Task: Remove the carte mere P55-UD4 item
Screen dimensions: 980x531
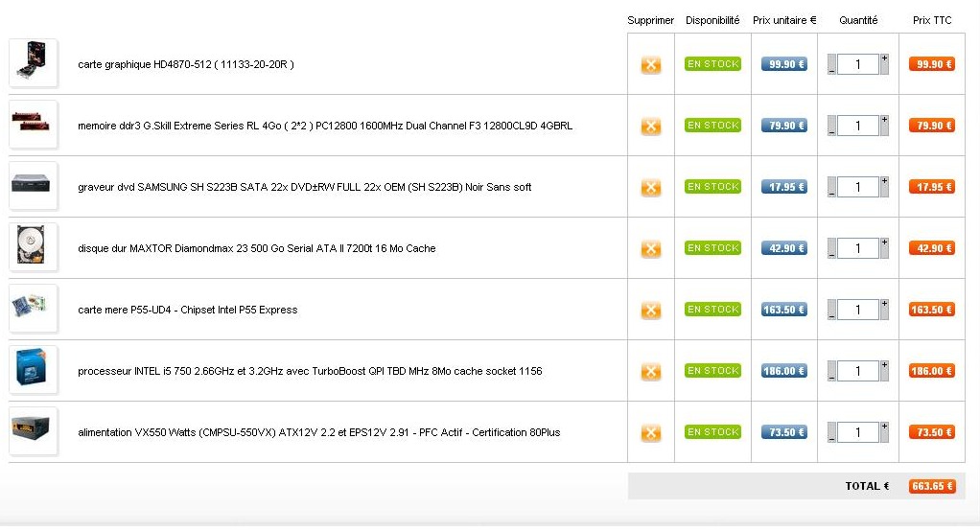Action: click(651, 310)
